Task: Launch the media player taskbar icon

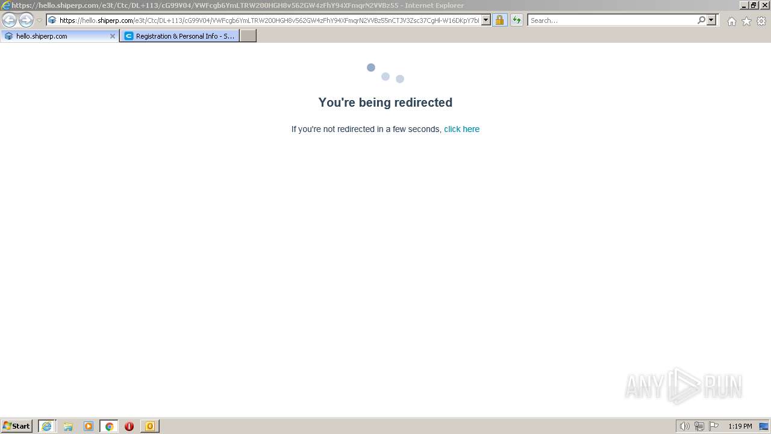Action: [x=89, y=426]
